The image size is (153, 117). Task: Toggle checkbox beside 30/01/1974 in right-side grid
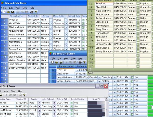coord(132,114)
